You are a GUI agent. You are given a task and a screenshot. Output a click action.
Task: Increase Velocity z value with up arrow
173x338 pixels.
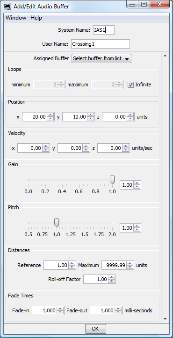(126, 147)
